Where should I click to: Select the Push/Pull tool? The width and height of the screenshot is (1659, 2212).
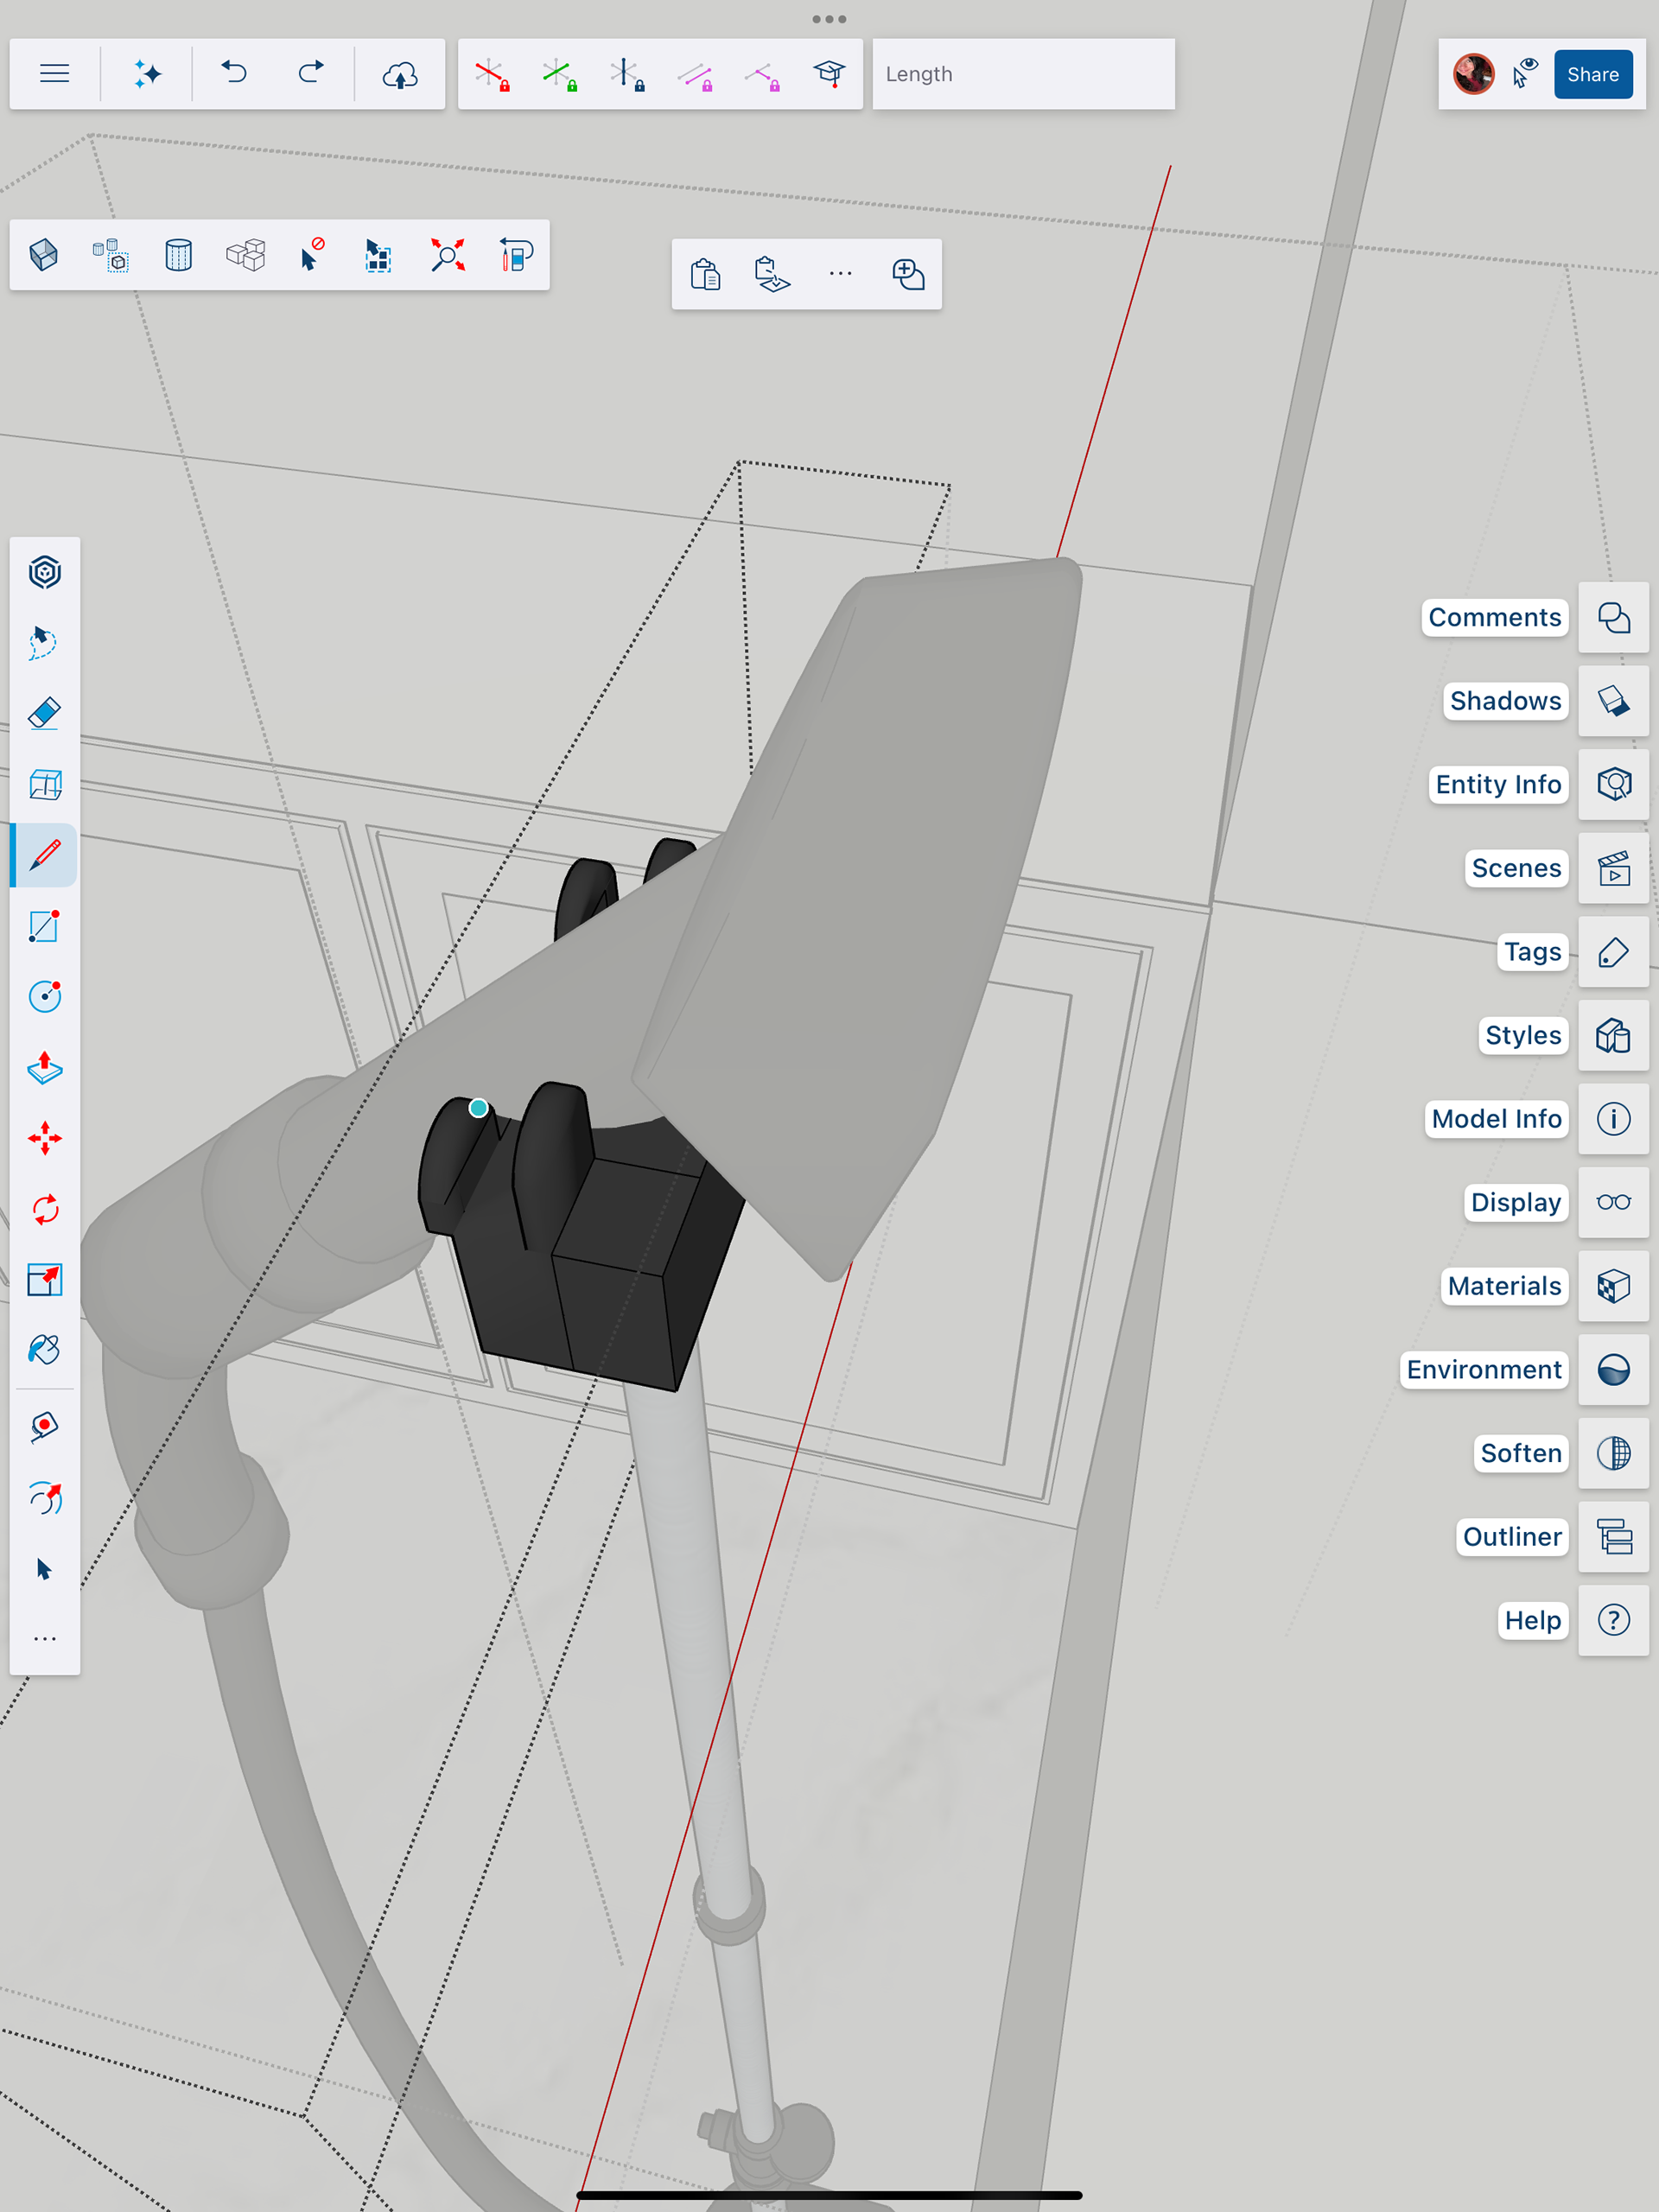click(x=44, y=1068)
